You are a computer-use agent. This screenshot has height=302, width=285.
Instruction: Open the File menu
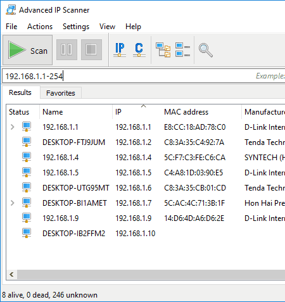click(x=11, y=27)
